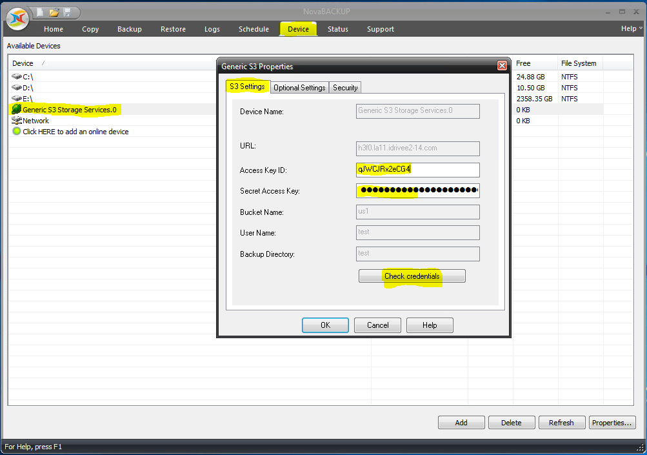Click the "24.88 GB" free space value
647x455 pixels.
(531, 77)
